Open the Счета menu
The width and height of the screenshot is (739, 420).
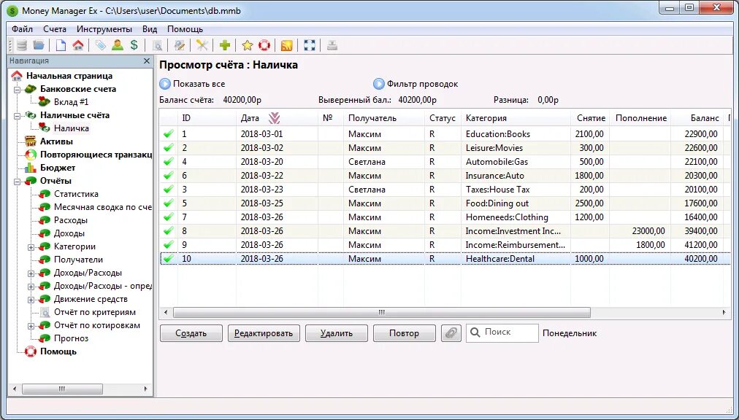point(55,29)
